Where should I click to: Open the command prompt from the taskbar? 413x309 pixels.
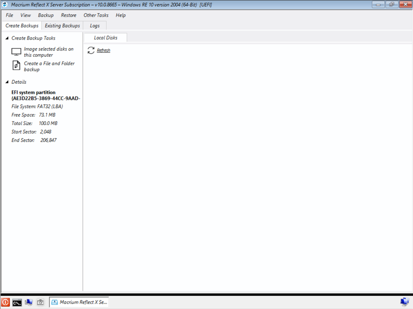[17, 302]
